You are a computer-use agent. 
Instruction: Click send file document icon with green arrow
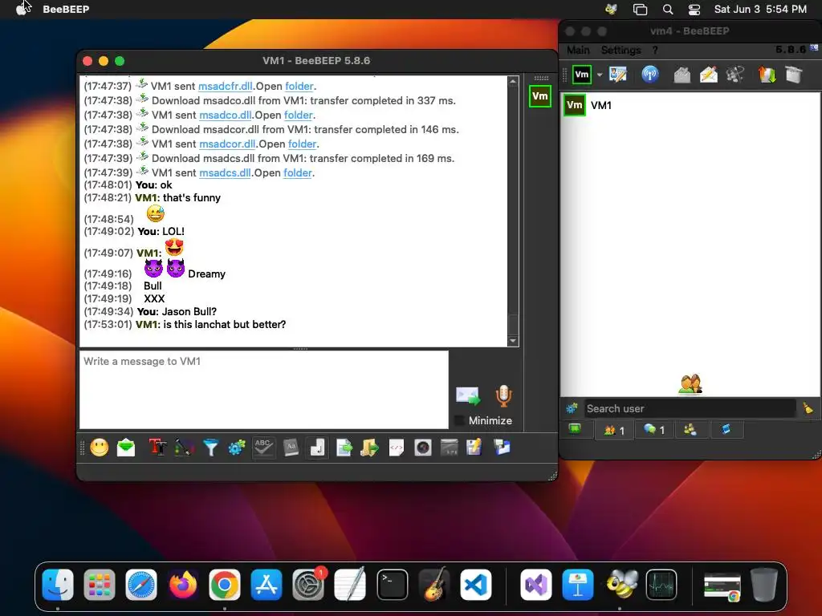344,448
